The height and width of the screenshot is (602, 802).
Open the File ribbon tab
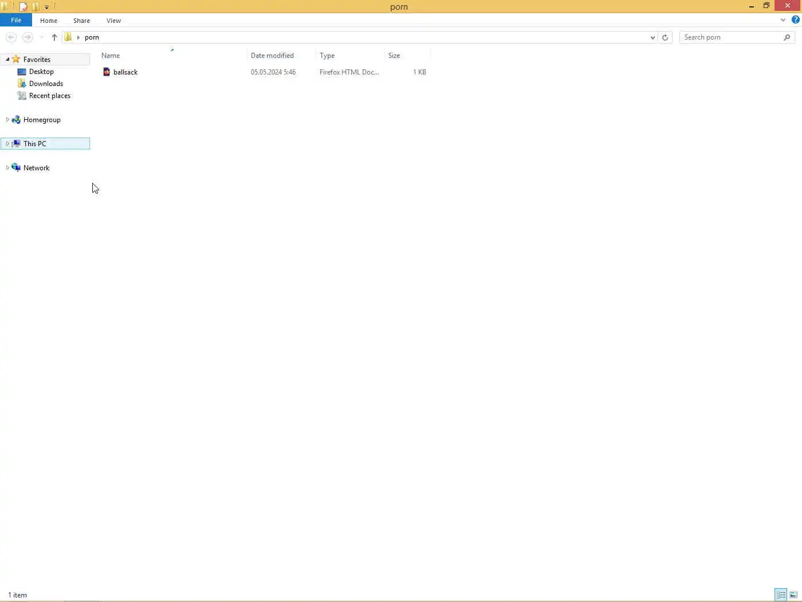coord(16,20)
